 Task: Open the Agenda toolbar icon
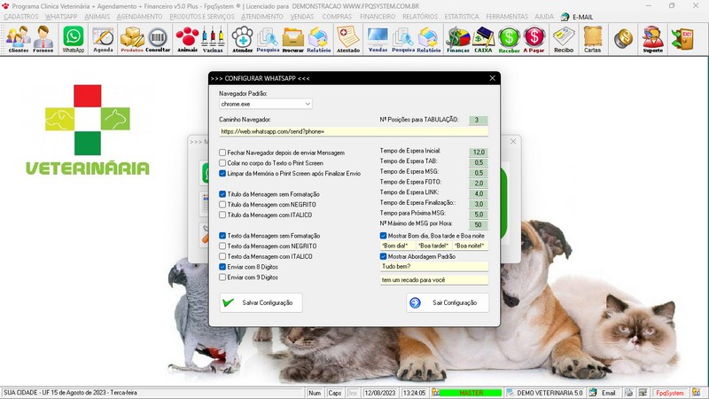point(103,39)
